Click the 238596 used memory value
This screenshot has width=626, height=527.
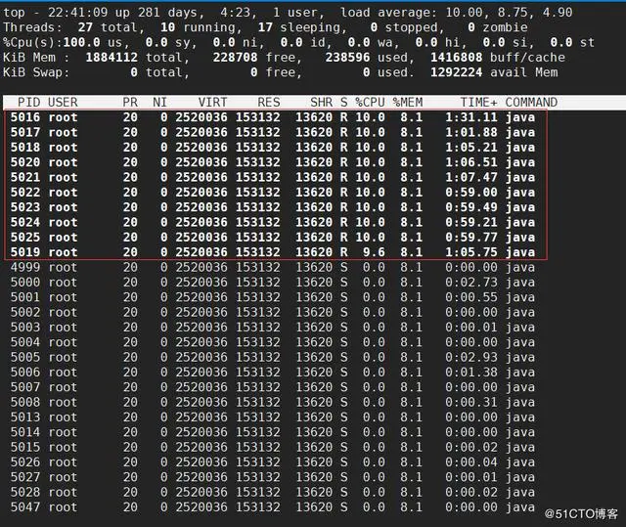point(348,57)
